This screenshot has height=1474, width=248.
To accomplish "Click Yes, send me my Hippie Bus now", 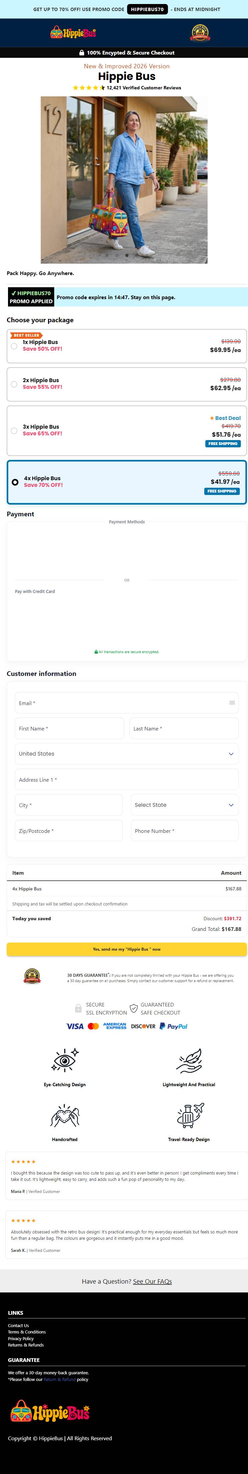I will click(x=127, y=949).
